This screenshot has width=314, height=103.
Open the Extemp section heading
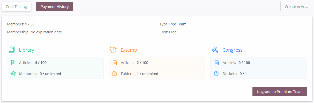coord(129,50)
